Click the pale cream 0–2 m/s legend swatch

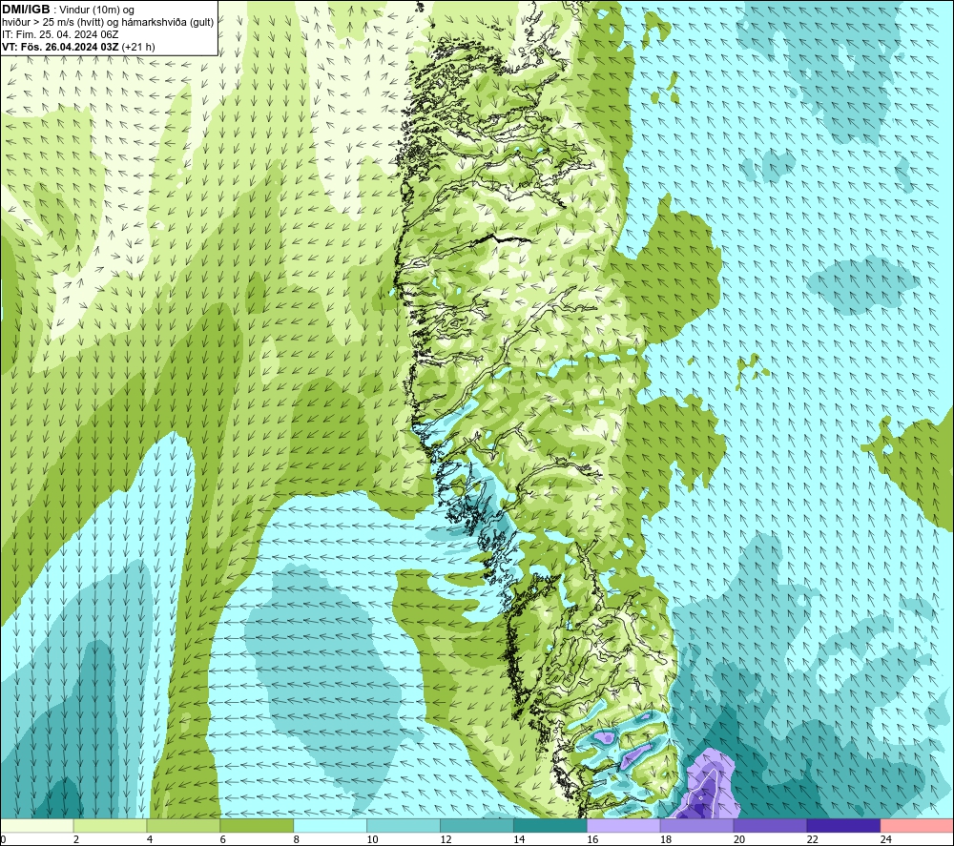pyautogui.click(x=36, y=825)
